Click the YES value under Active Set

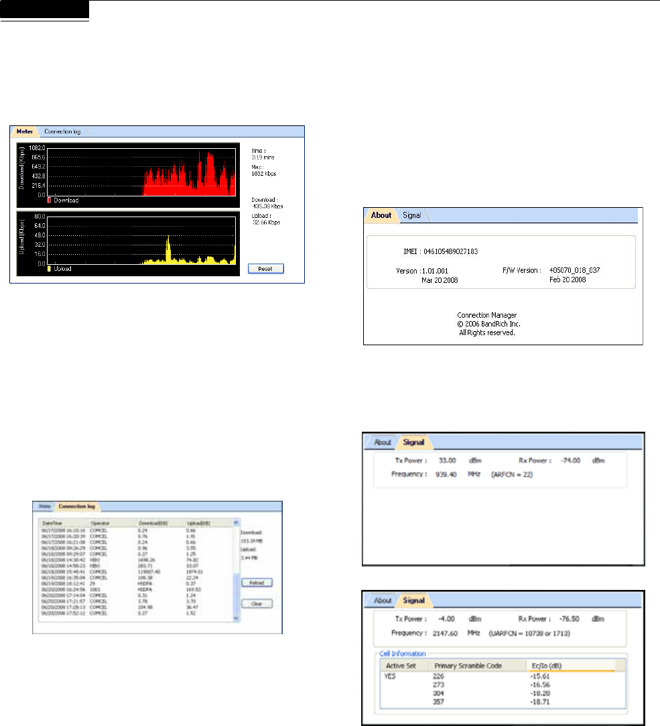point(390,676)
